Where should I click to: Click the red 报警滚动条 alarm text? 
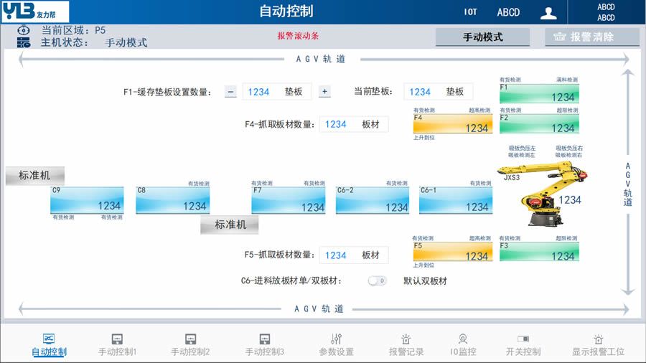[x=298, y=36]
